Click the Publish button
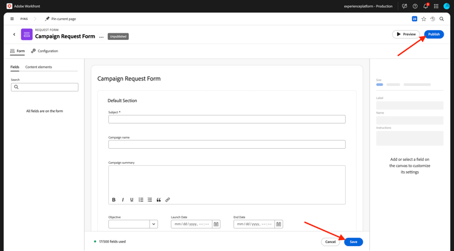 tap(434, 34)
